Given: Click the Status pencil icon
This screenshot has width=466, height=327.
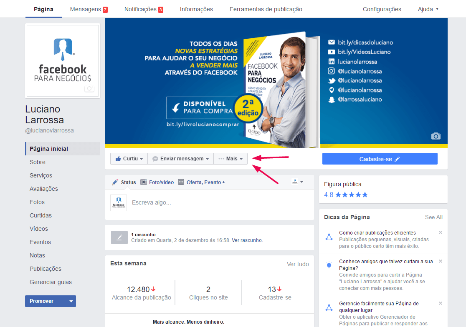Looking at the screenshot, I should click(115, 182).
